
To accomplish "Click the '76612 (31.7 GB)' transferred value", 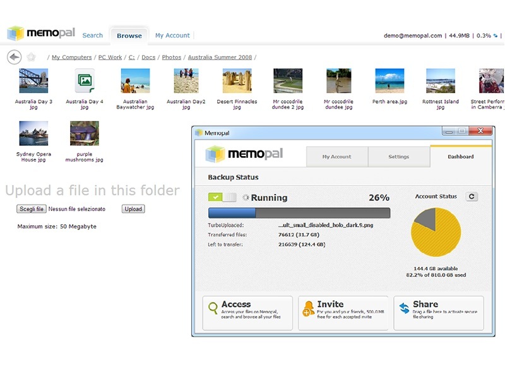I will [x=299, y=234].
